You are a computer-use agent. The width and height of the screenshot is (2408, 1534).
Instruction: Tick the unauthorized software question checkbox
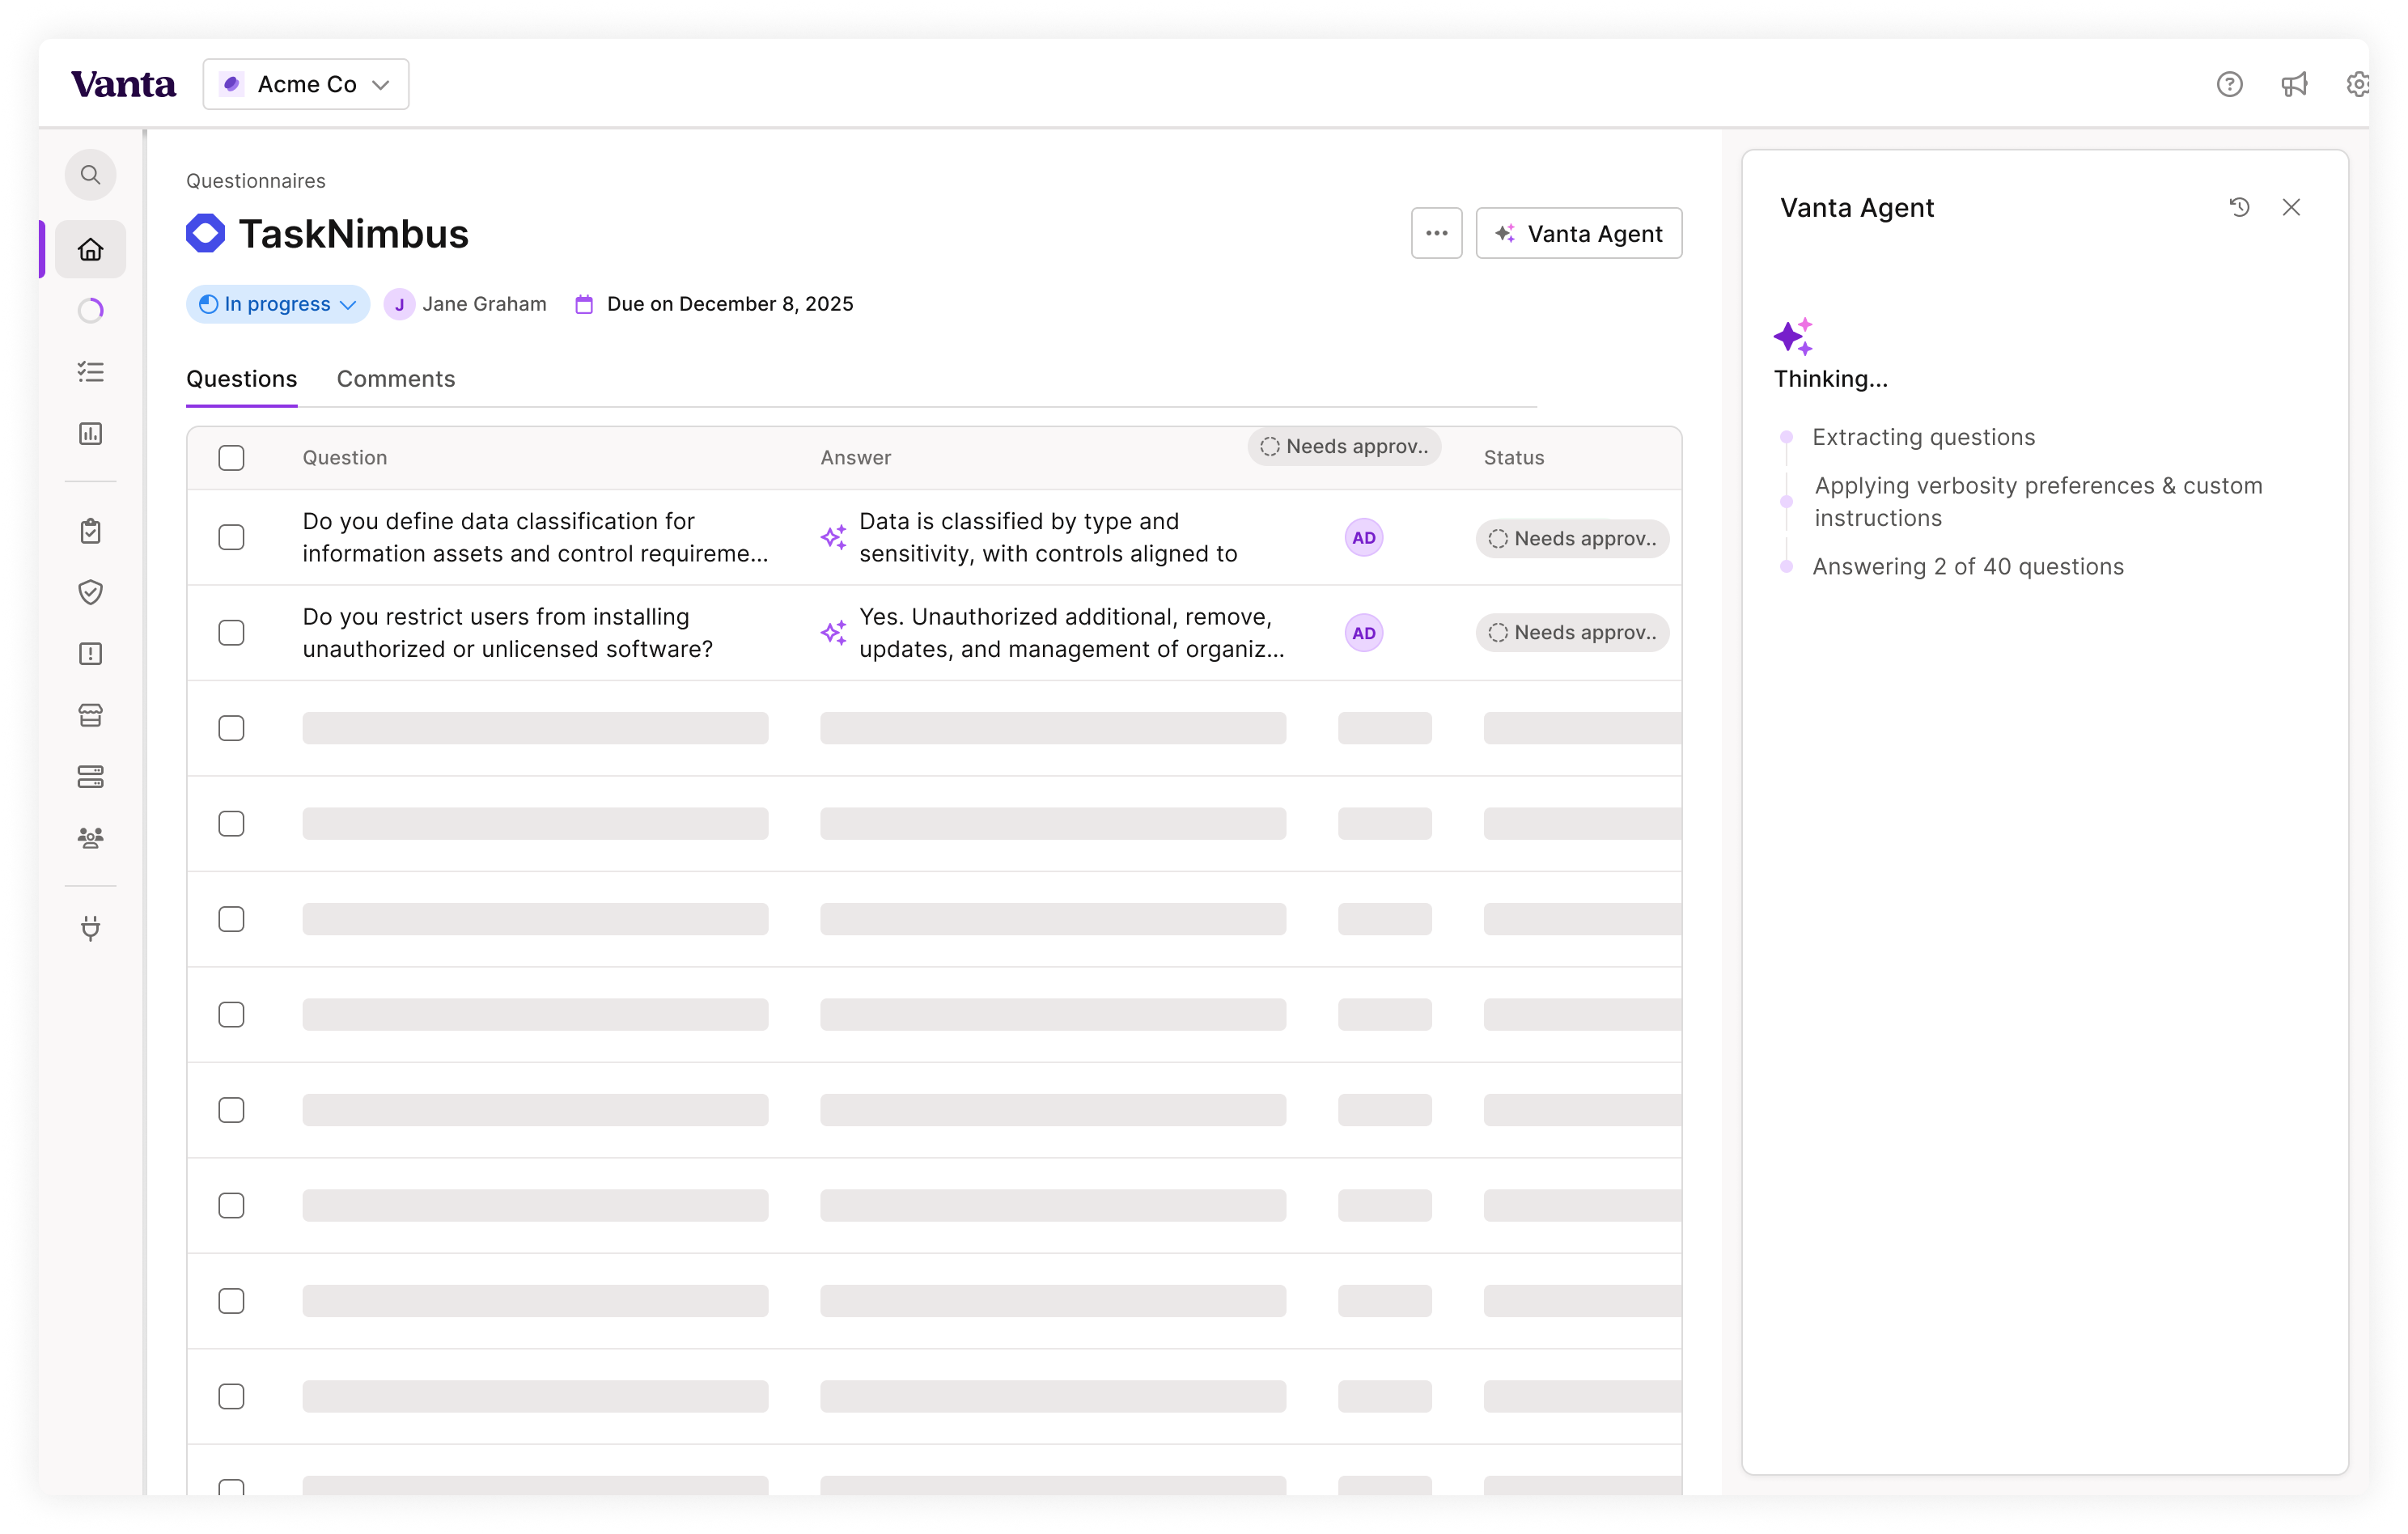coord(231,633)
